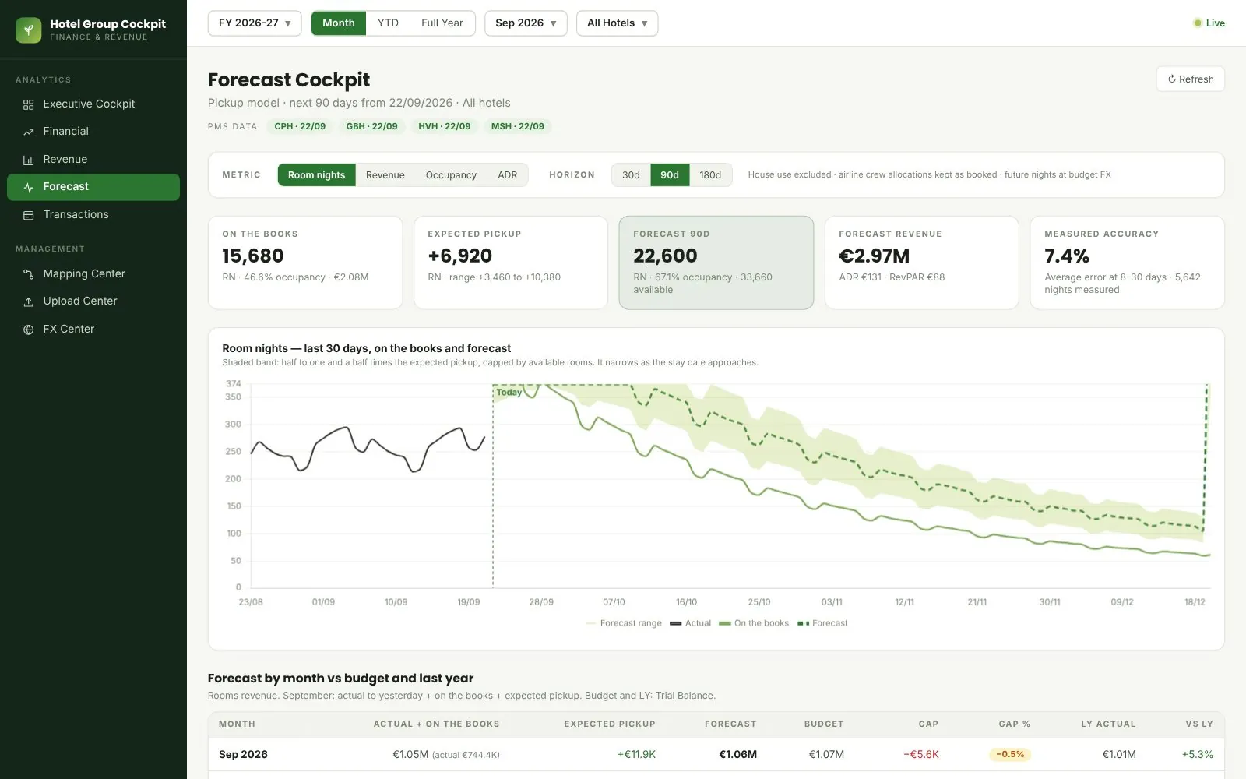
Task: Click the −0.5% gap badge in Sep 2026 row
Action: pyautogui.click(x=1010, y=755)
